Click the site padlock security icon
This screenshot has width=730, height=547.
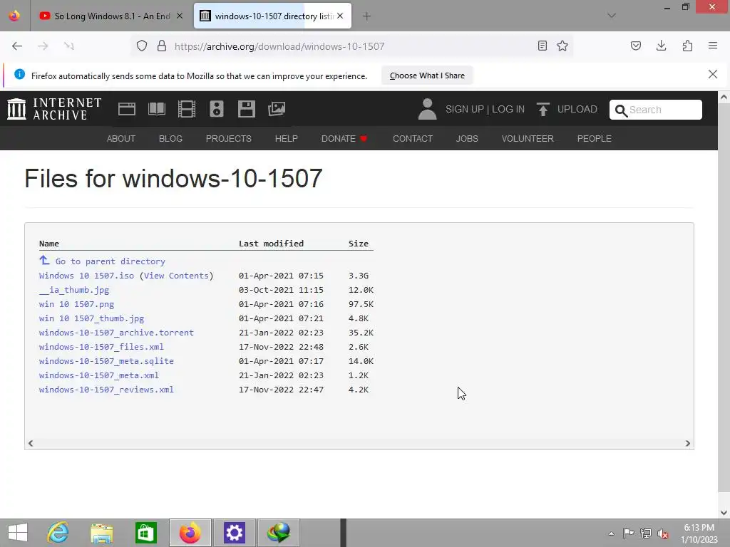tap(162, 46)
